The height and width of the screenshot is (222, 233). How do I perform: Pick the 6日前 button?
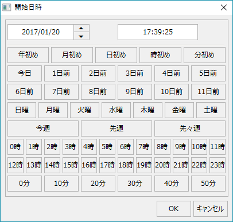click(x=25, y=92)
